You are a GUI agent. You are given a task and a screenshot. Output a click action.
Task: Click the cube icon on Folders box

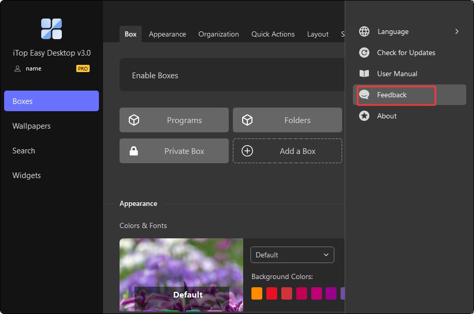point(247,120)
